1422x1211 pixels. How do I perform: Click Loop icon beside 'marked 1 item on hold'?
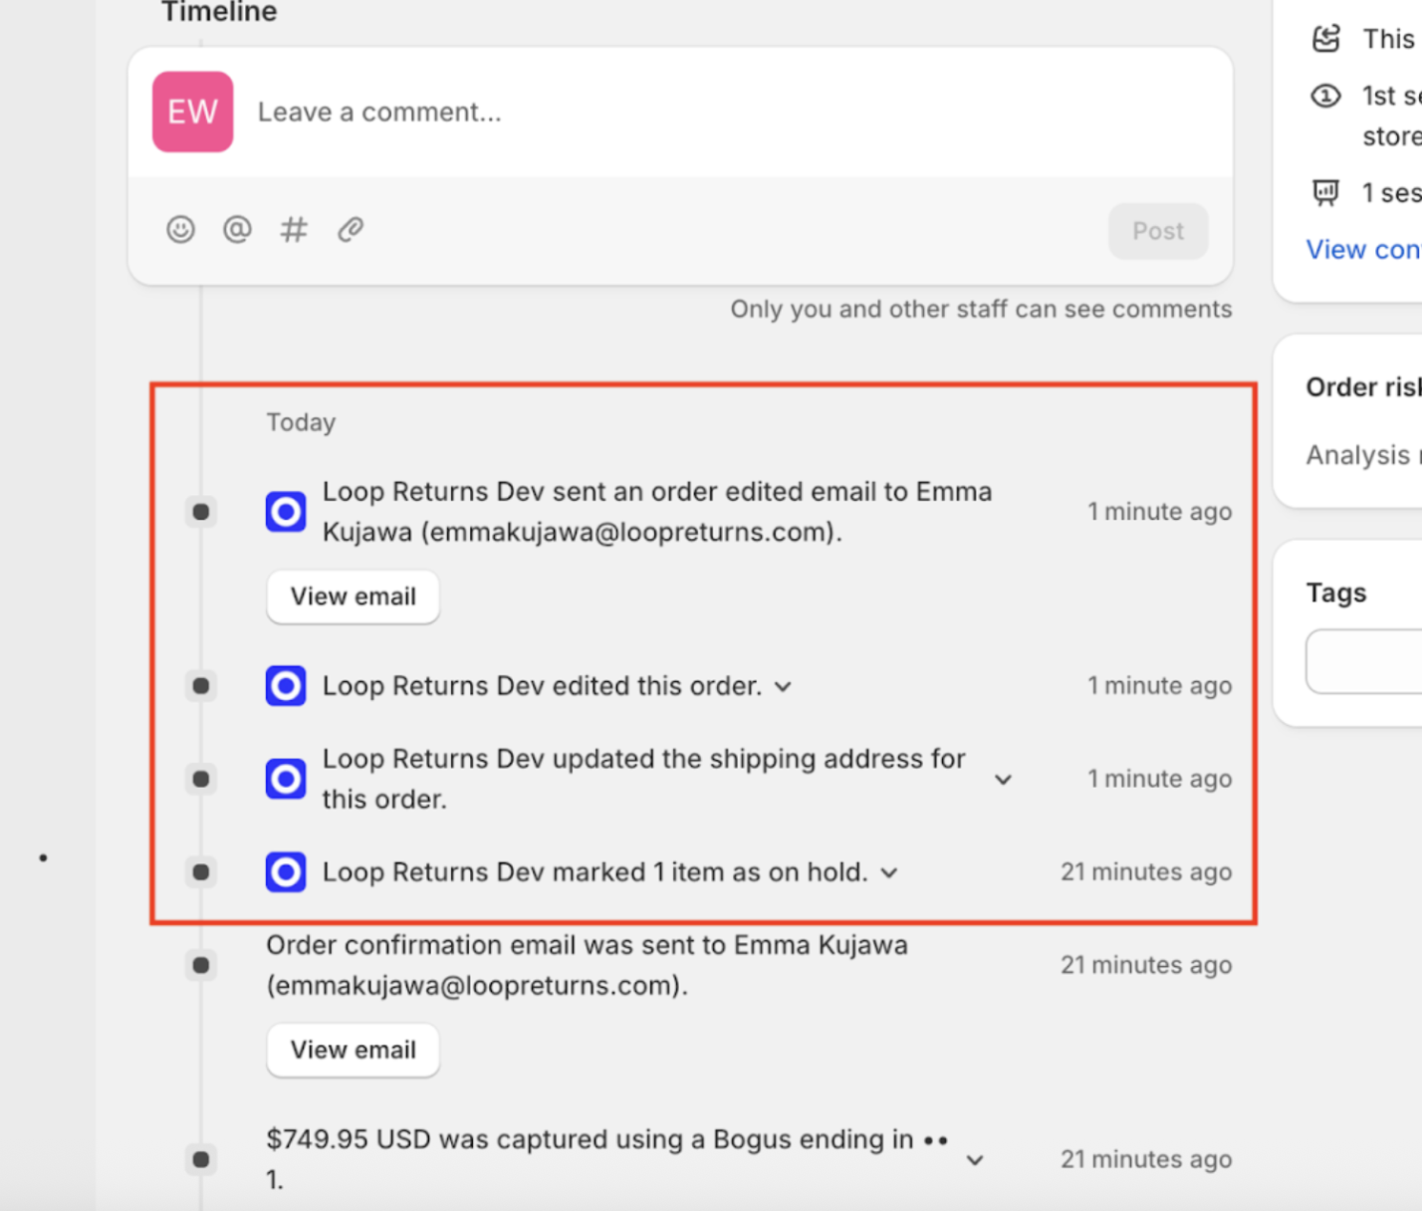(x=286, y=872)
